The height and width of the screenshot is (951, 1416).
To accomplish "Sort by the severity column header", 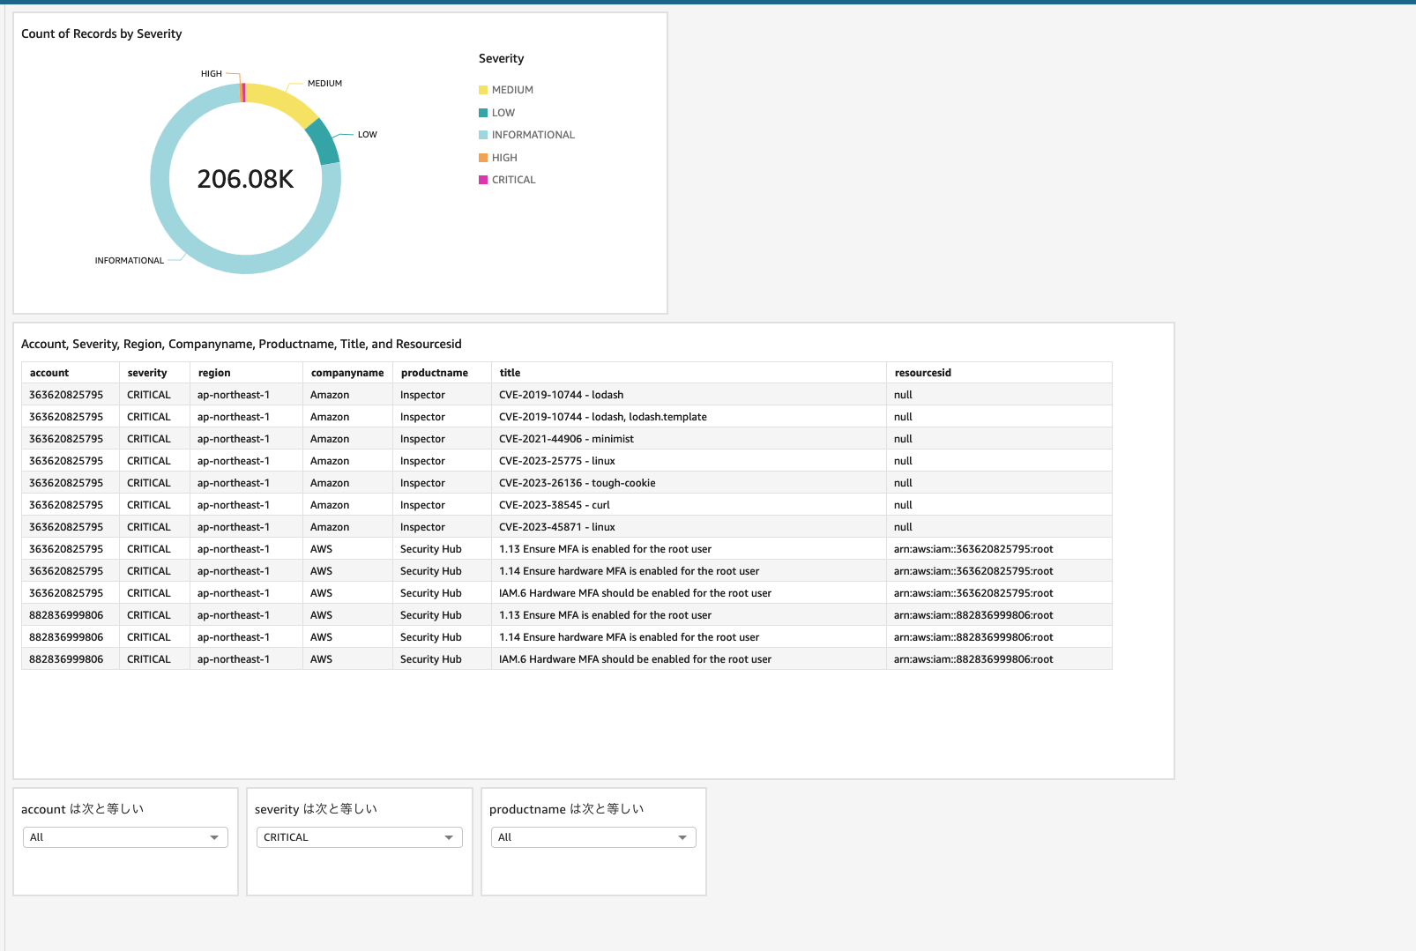I will pyautogui.click(x=155, y=373).
